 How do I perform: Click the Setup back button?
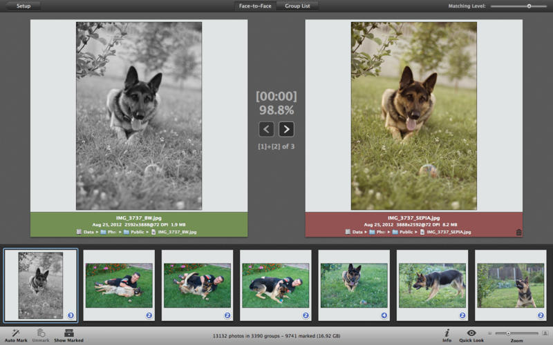(22, 6)
